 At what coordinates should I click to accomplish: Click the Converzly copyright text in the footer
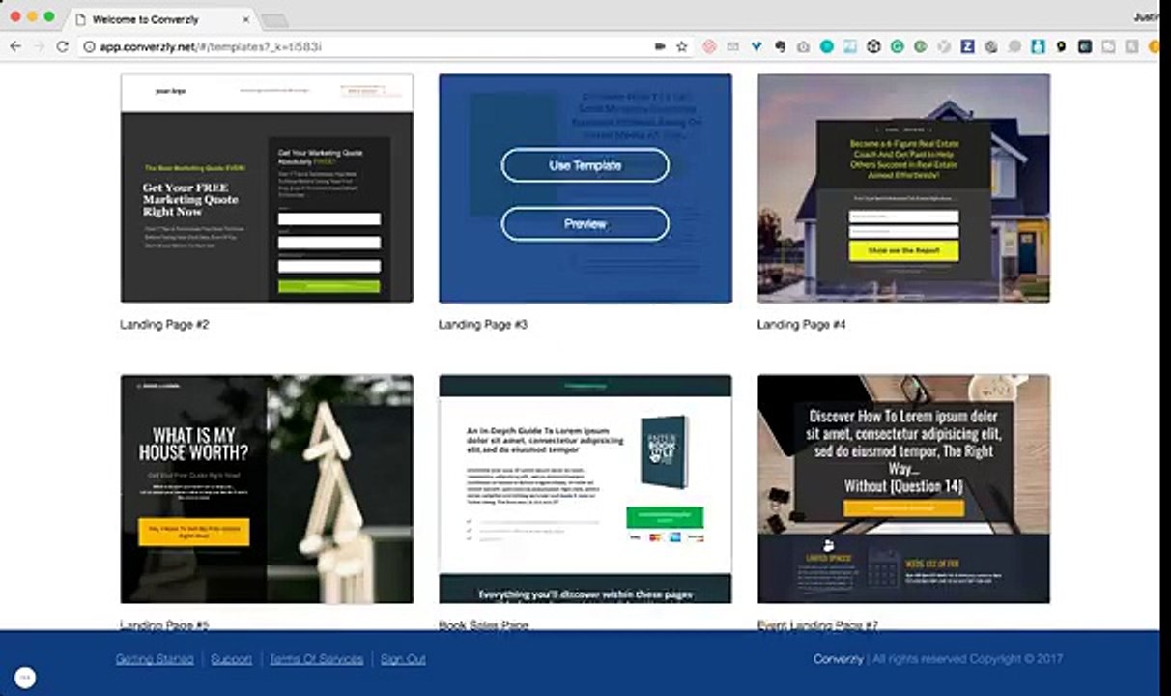click(938, 659)
